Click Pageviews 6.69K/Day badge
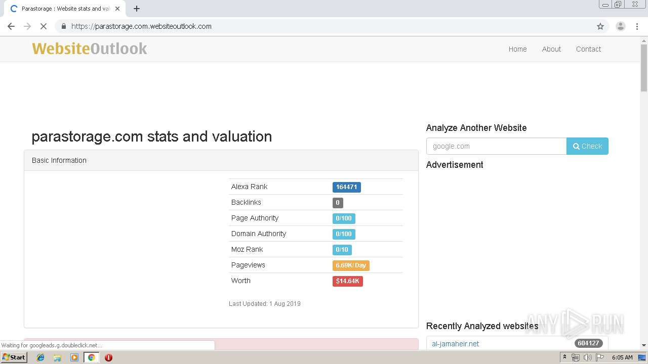The height and width of the screenshot is (364, 648). click(351, 265)
